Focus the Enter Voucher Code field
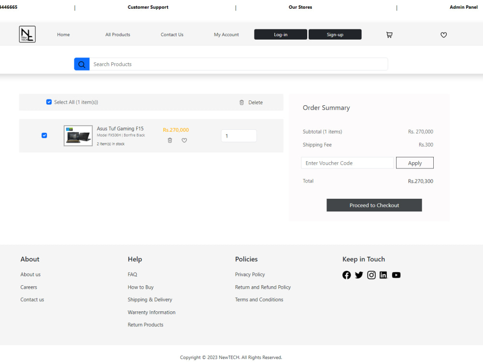 click(347, 163)
